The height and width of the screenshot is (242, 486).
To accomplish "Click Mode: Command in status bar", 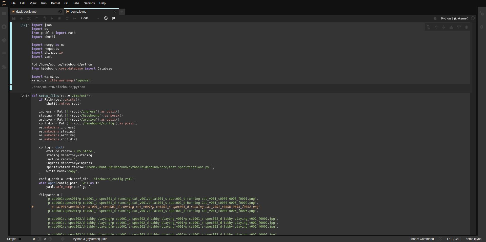I will [x=422, y=239].
